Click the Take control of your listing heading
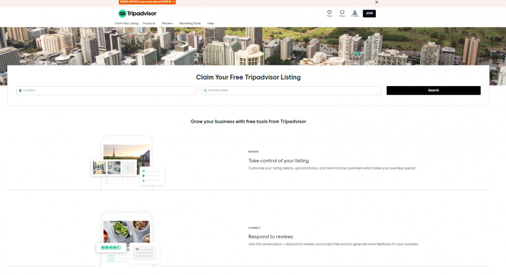Screen dimensions: 506x275 278,161
